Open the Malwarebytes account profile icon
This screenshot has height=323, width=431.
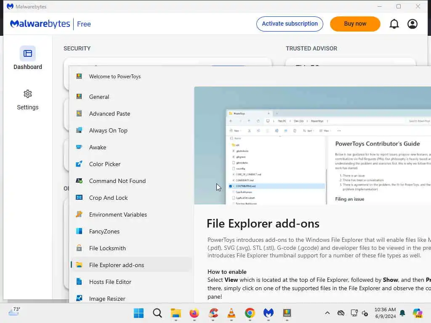coord(412,24)
